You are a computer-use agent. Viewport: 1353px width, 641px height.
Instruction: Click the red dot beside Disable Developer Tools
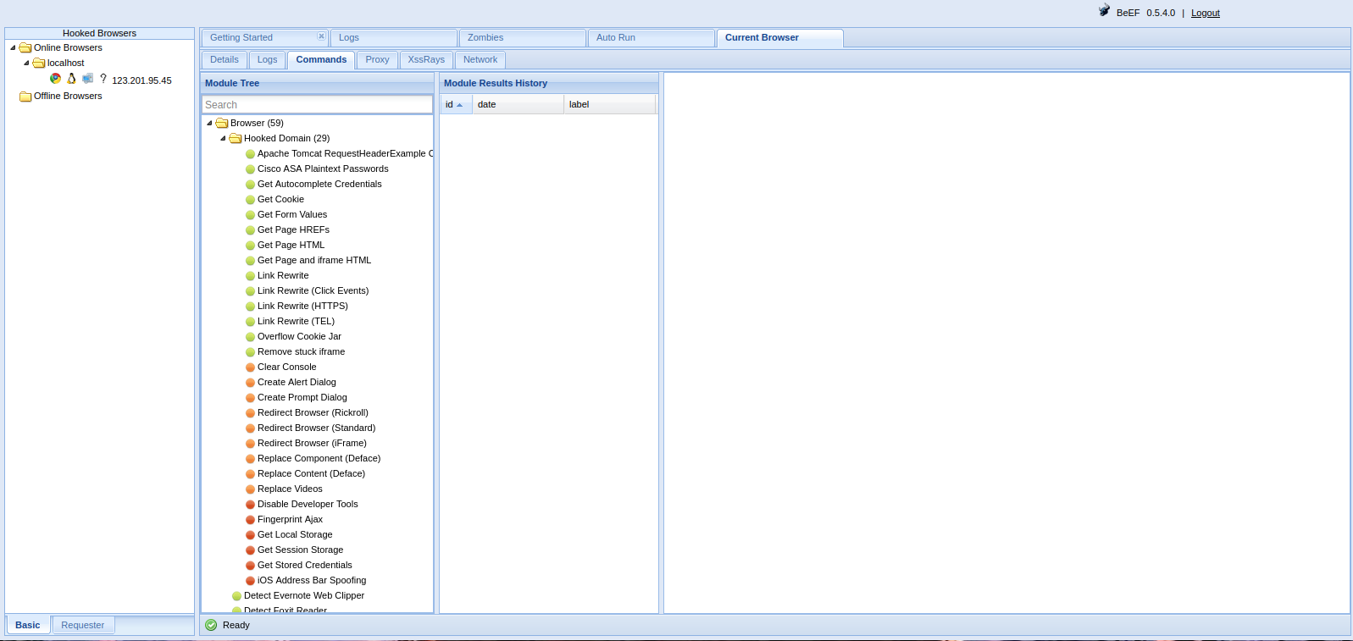(x=250, y=505)
